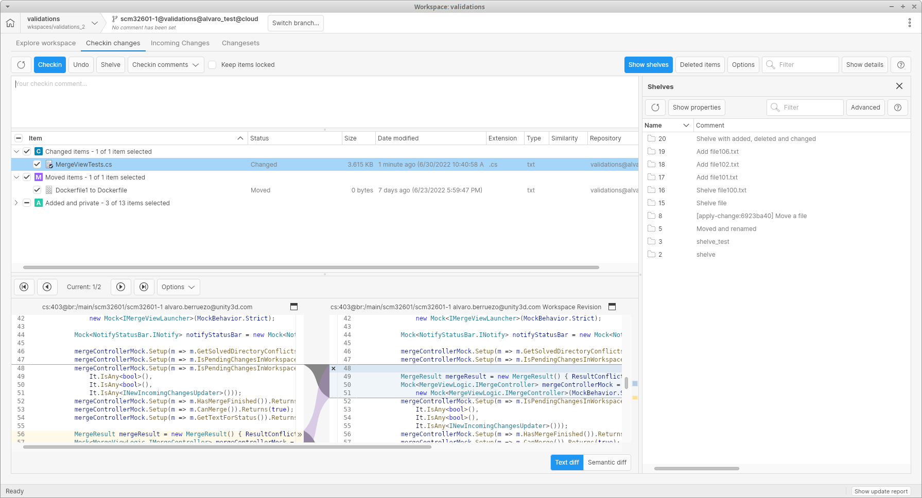
Task: Open Advanced options in Shelves panel
Action: (x=865, y=108)
